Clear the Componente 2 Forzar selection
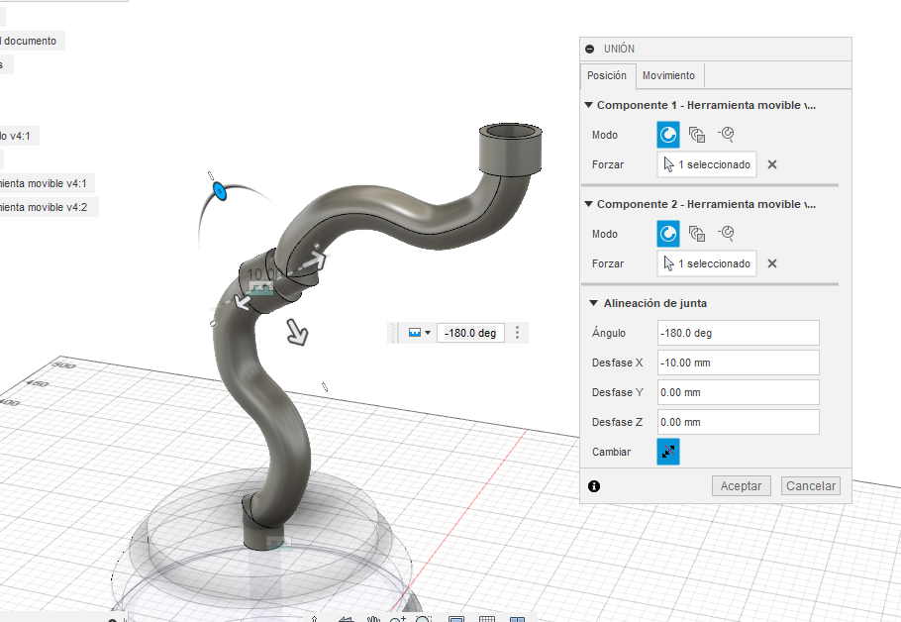 [x=772, y=263]
